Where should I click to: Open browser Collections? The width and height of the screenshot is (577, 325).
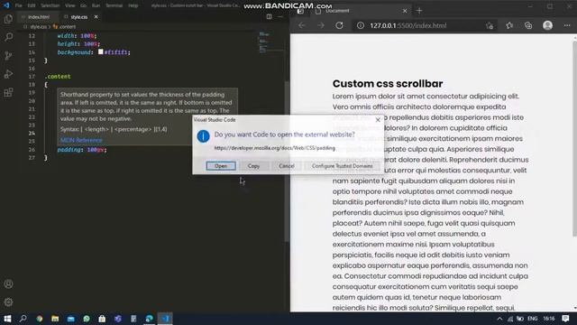528,25
